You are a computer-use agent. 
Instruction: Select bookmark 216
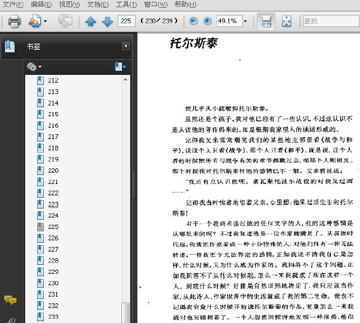pos(53,125)
